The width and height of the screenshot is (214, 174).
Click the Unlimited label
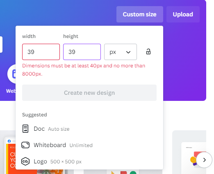coord(81,145)
